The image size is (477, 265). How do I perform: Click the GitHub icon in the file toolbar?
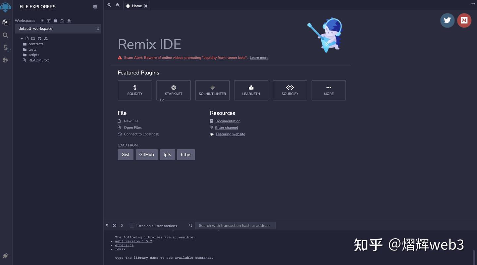[39, 38]
